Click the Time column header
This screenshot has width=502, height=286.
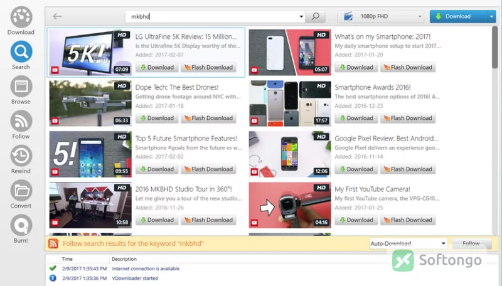tap(67, 259)
